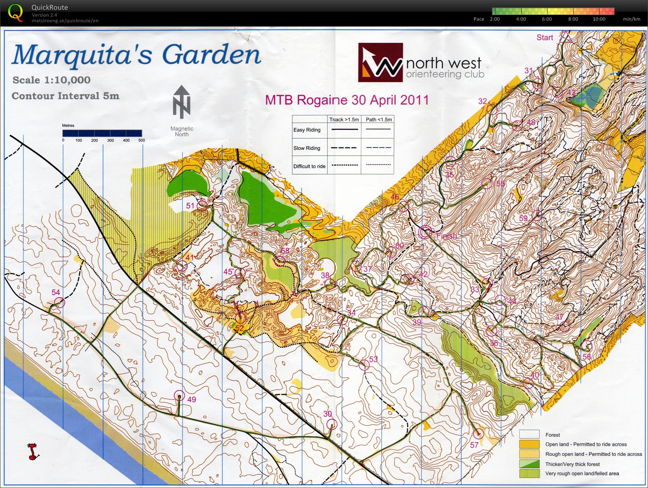Click the Magnetic North arrow symbol

click(x=182, y=102)
